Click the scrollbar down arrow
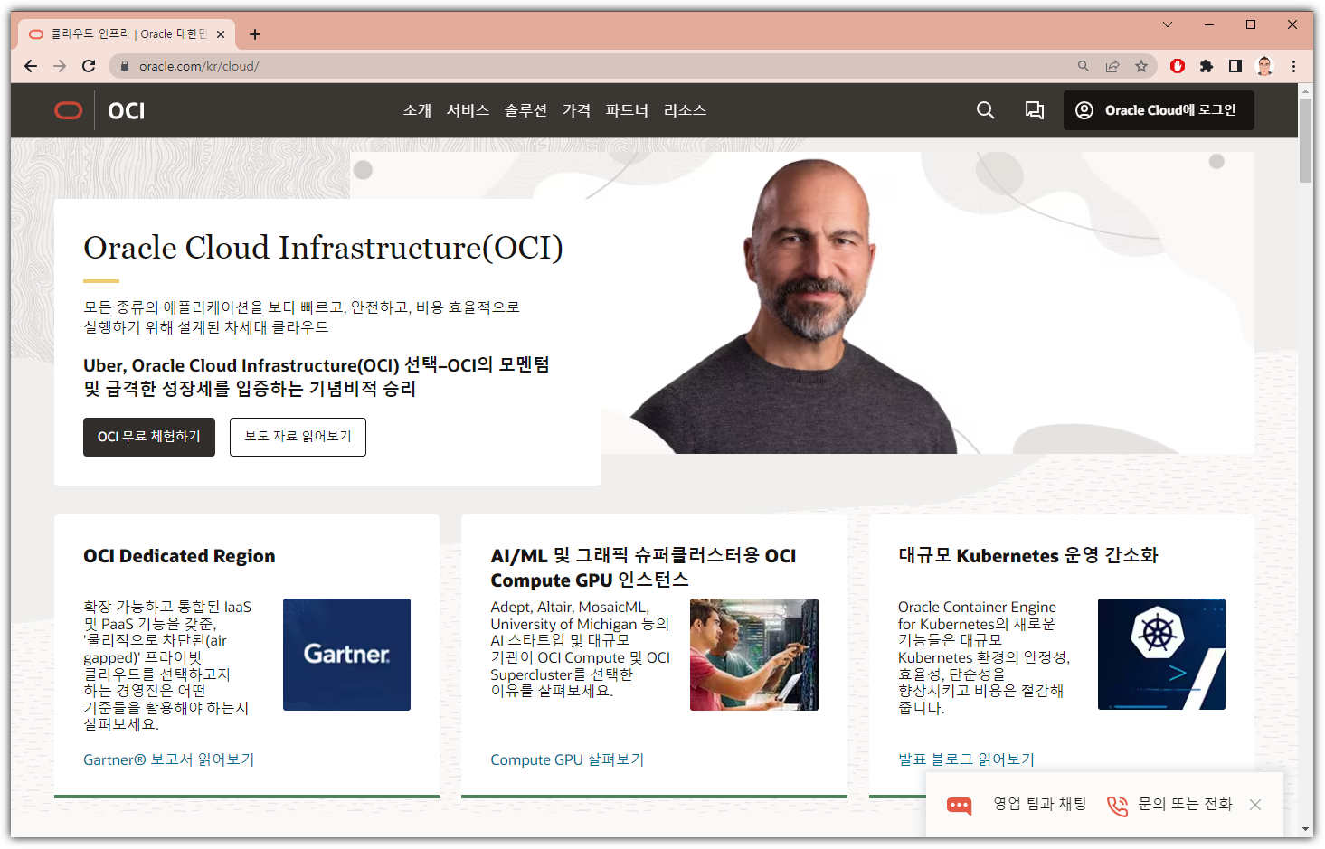The height and width of the screenshot is (849, 1325). [x=1305, y=829]
